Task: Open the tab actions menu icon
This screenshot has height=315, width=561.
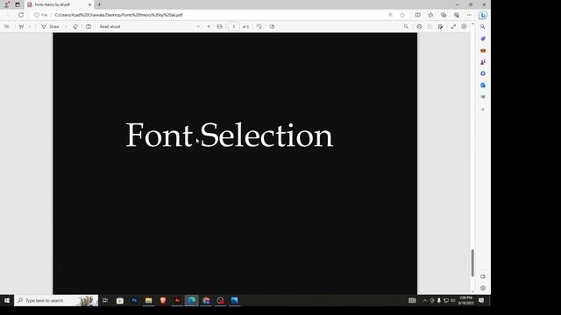Action: (18, 4)
